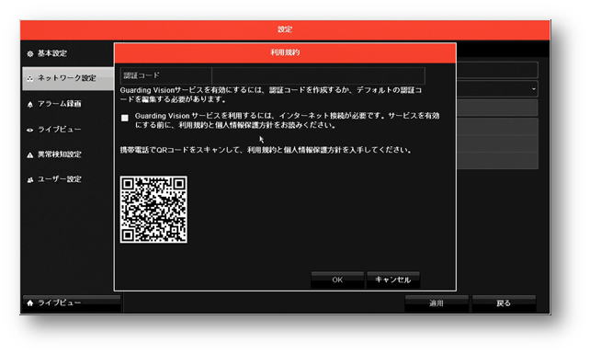The width and height of the screenshot is (590, 354).
Task: Click the users icon beside ユーザー設定
Action: [30, 179]
